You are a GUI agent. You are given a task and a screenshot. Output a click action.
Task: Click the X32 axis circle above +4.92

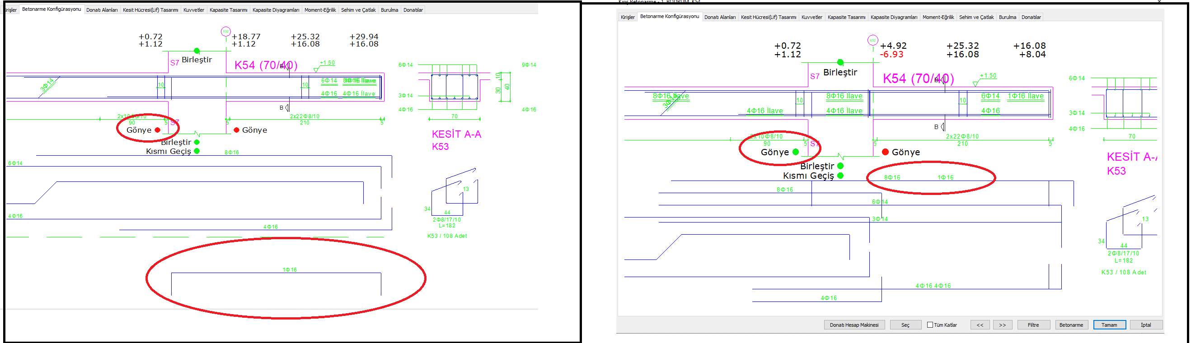tap(872, 40)
